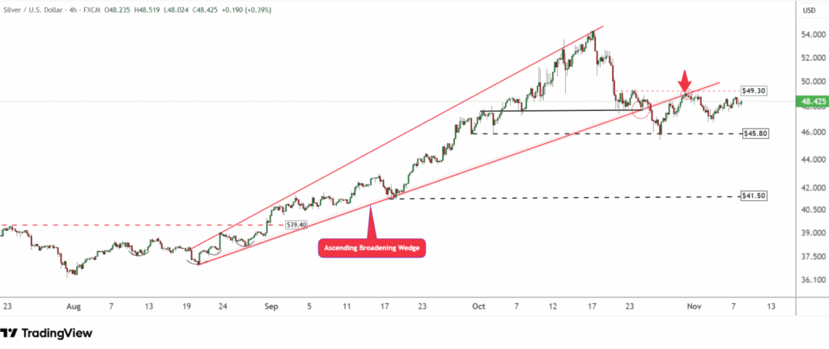
Task: Click the Sep label on time axis
Action: (x=271, y=307)
